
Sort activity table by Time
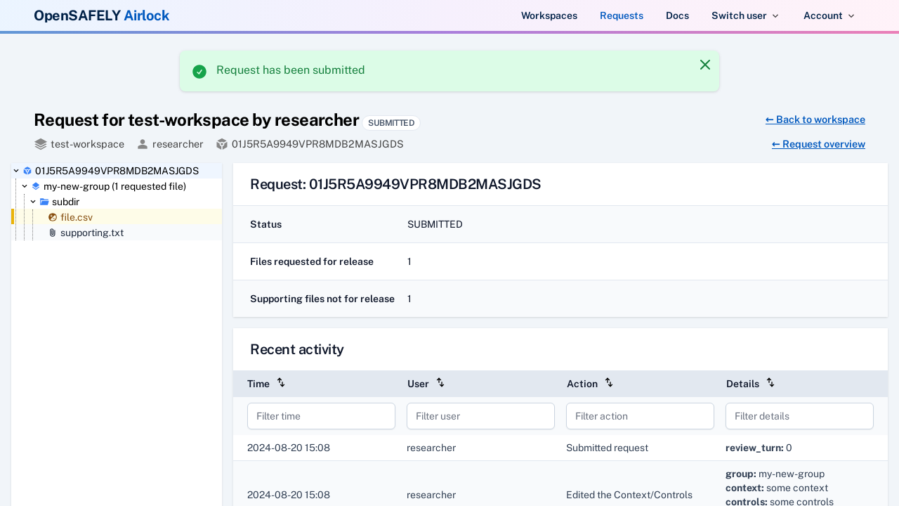281,383
